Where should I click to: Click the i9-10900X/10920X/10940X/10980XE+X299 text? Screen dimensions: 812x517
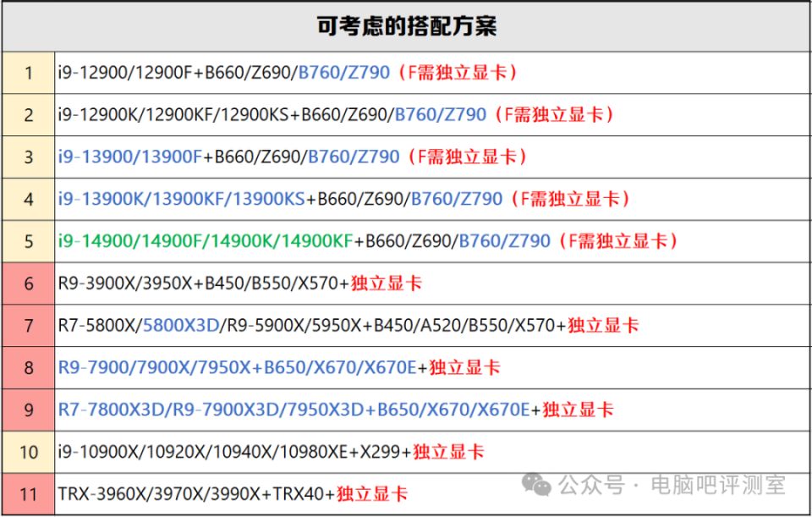click(229, 452)
